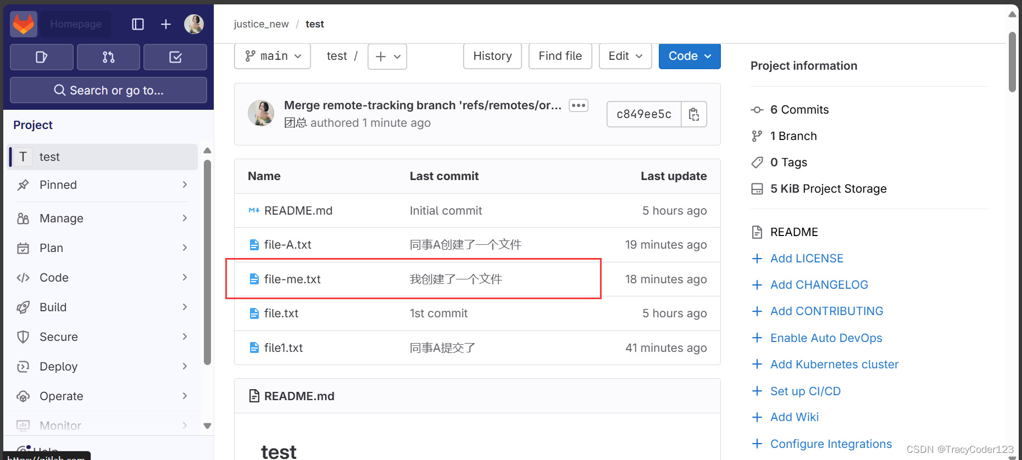Open file.txt
The width and height of the screenshot is (1022, 460).
281,313
